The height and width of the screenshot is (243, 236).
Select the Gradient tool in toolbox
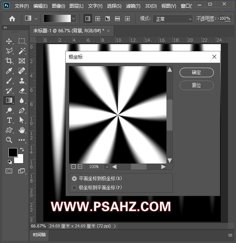(9, 100)
